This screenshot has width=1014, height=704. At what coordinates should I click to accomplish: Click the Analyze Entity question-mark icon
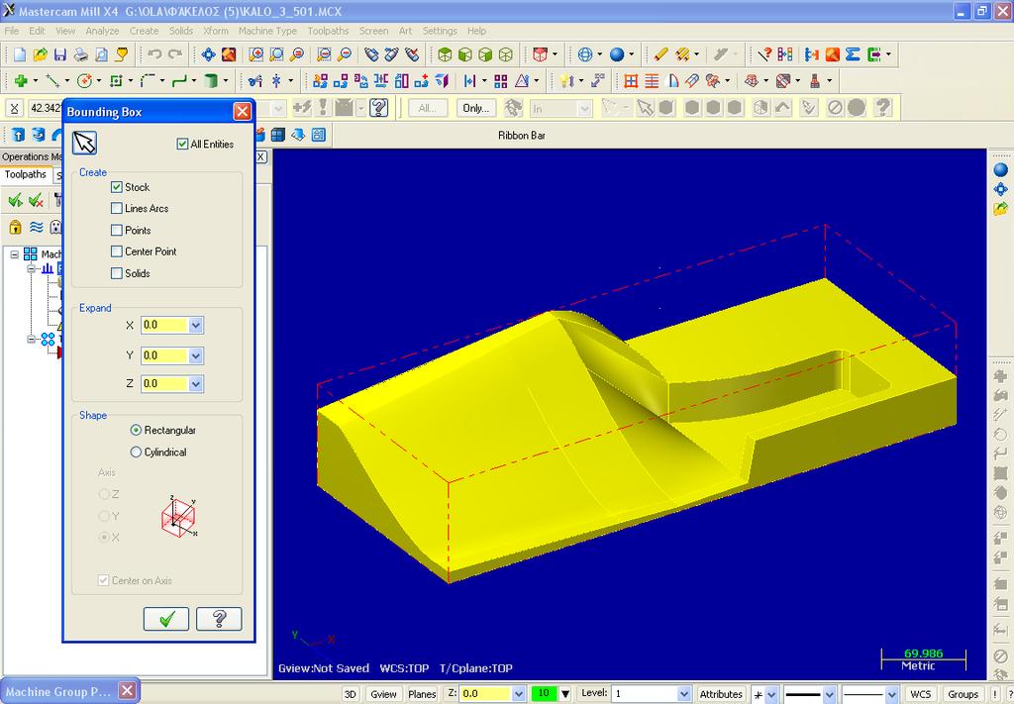pyautogui.click(x=764, y=54)
